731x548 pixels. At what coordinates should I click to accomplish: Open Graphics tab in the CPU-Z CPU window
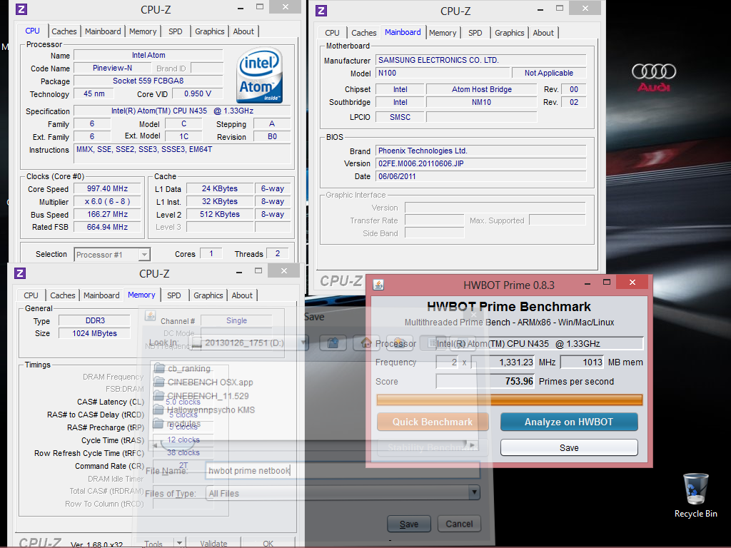point(209,31)
